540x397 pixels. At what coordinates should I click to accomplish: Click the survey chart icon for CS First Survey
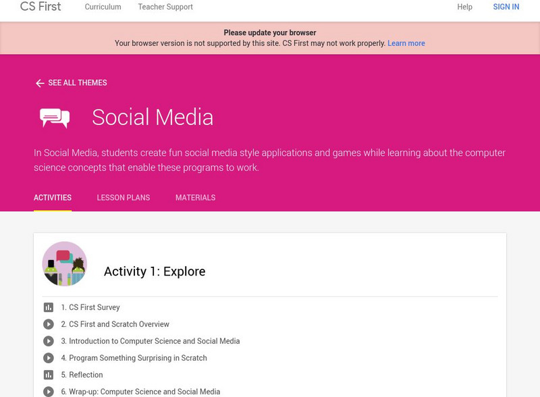pyautogui.click(x=49, y=307)
